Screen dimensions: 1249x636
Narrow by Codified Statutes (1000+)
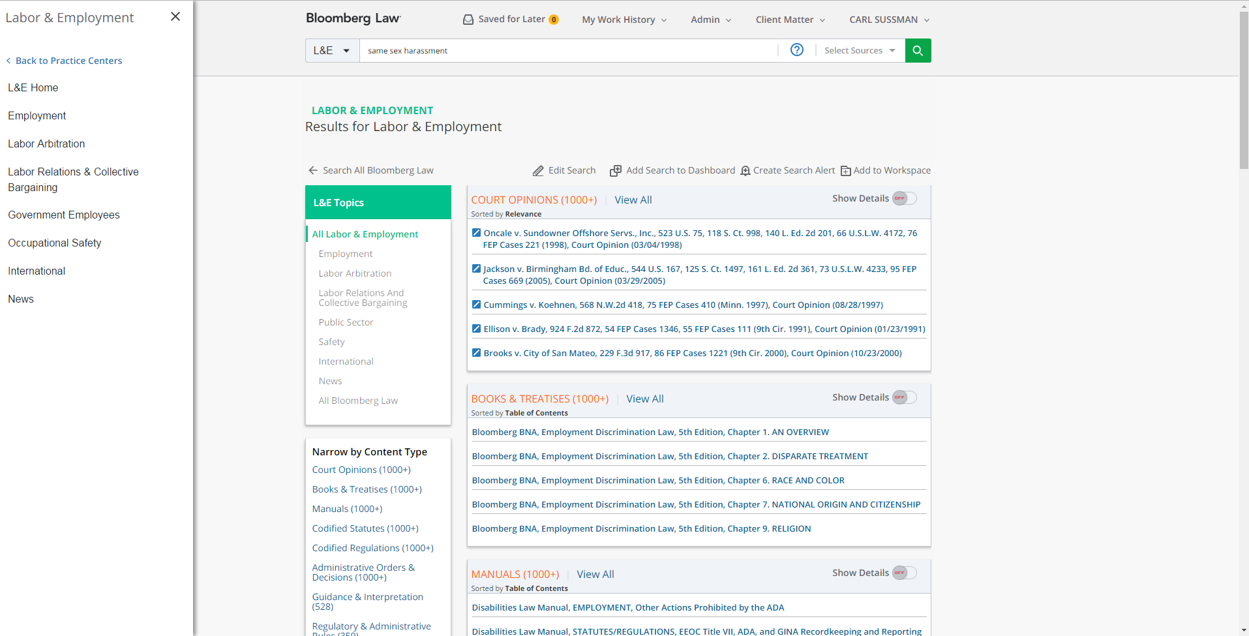(x=365, y=528)
